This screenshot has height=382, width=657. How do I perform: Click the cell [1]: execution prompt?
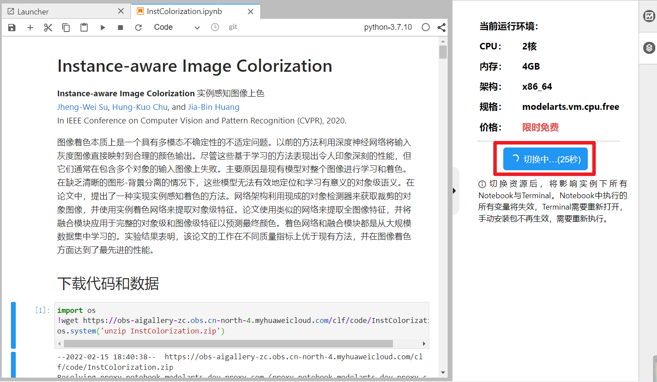42,310
